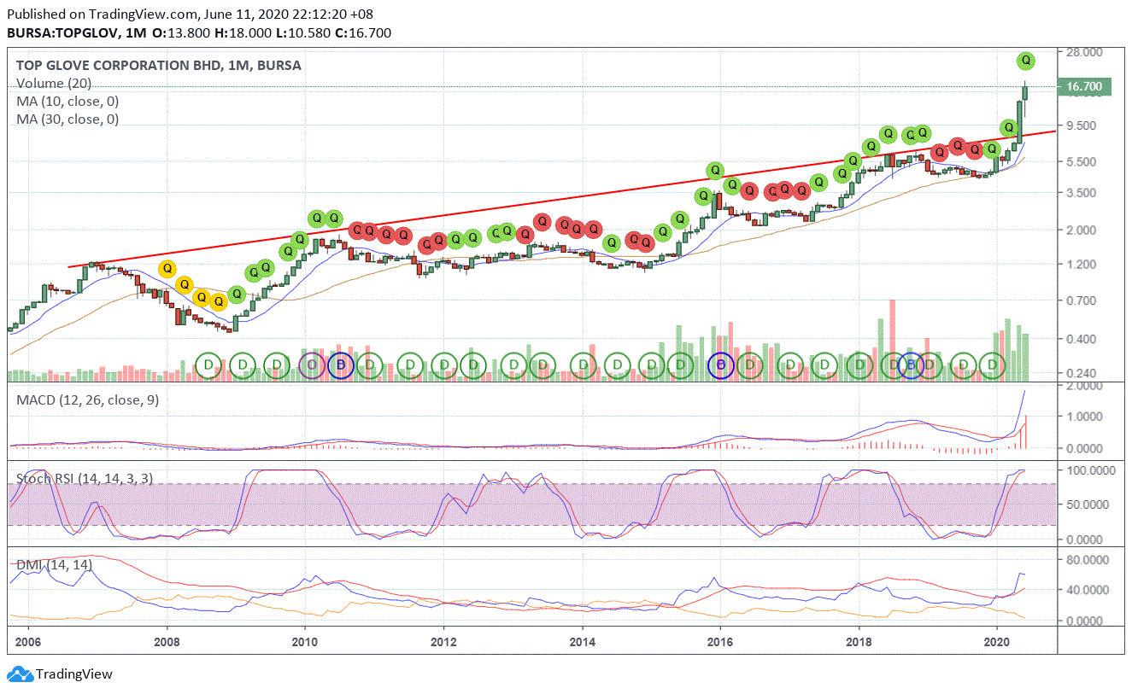The width and height of the screenshot is (1132, 694).
Task: Click the D marker just left of purple O
Action: [276, 365]
